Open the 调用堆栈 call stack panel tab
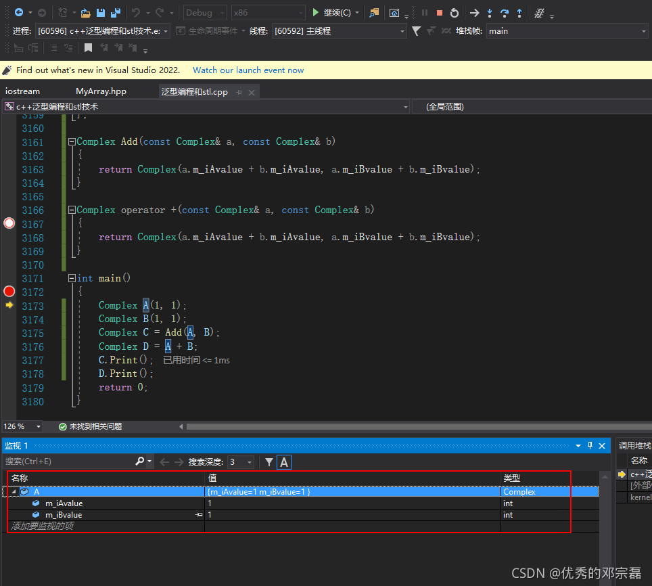This screenshot has height=586, width=652. [x=634, y=446]
